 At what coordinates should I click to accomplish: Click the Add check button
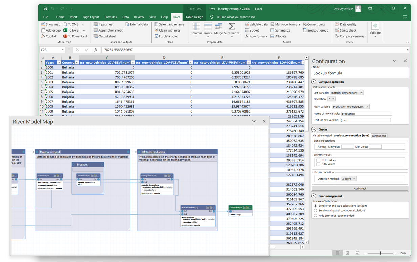pyautogui.click(x=360, y=188)
